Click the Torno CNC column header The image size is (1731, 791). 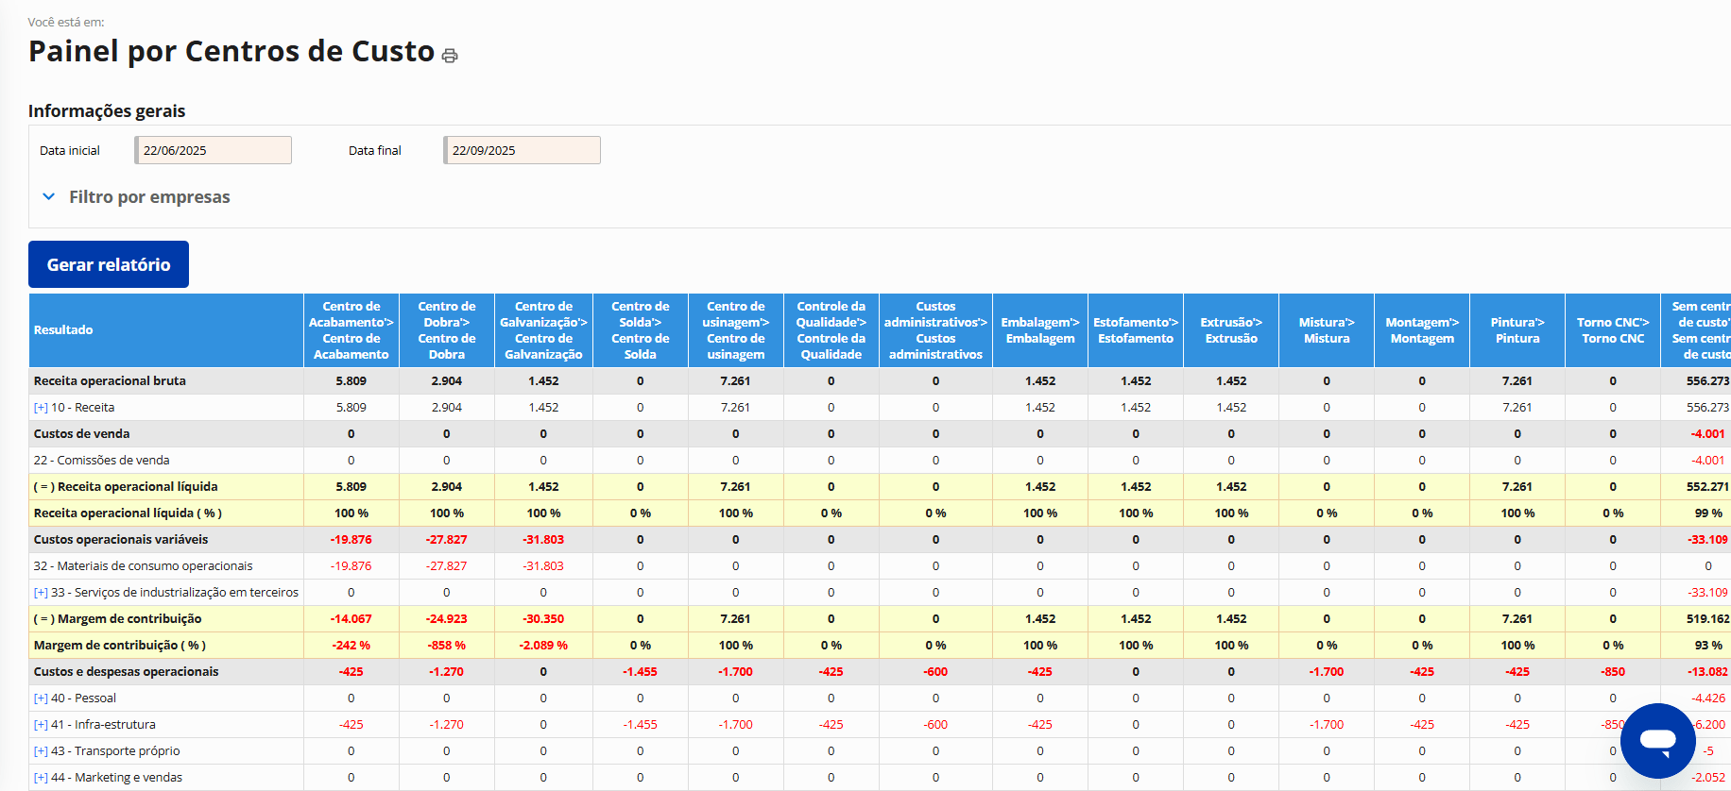pos(1613,330)
